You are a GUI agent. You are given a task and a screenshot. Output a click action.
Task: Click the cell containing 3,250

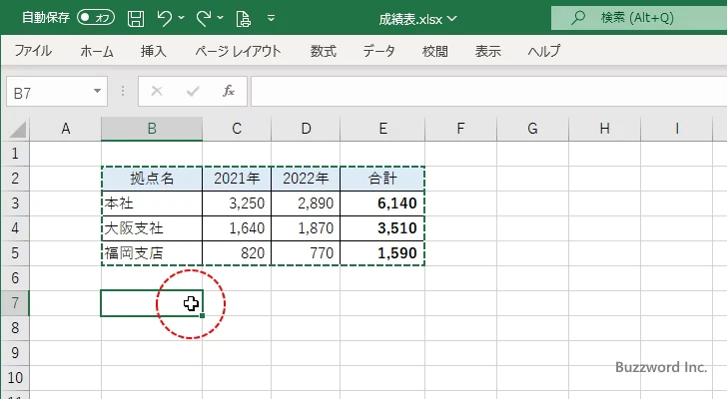[x=237, y=203]
